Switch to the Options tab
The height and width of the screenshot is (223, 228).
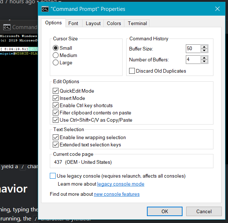pyautogui.click(x=53, y=23)
